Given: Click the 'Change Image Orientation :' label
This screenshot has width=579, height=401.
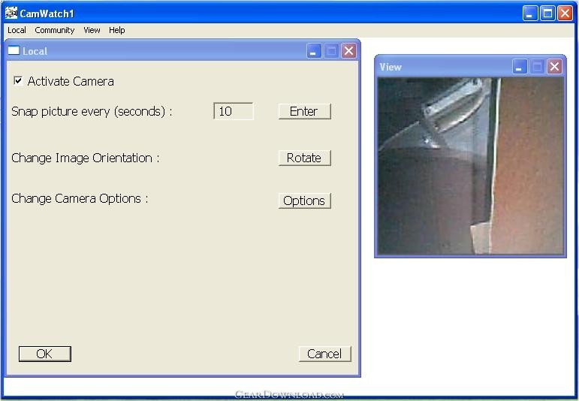Looking at the screenshot, I should 86,158.
